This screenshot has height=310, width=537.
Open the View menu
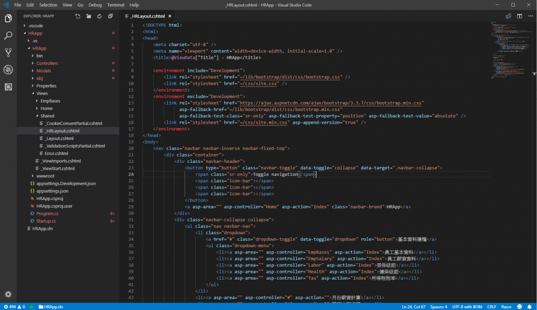67,5
